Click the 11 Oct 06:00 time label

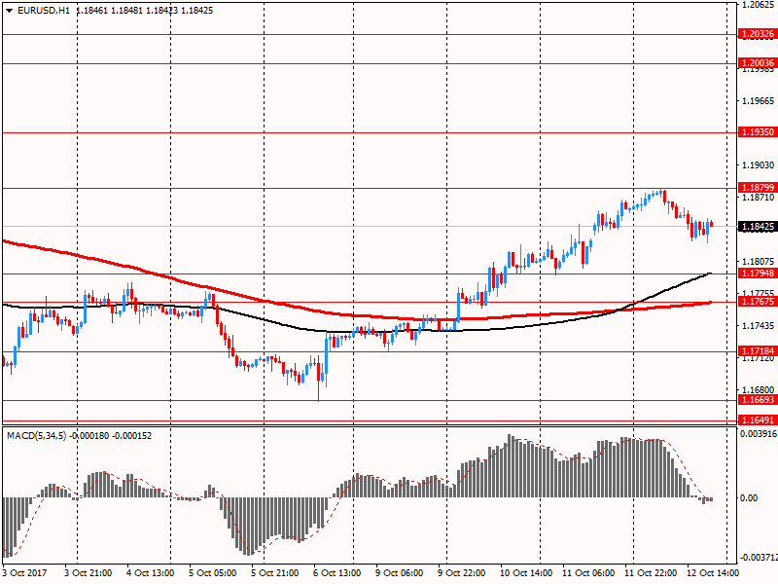[588, 573]
